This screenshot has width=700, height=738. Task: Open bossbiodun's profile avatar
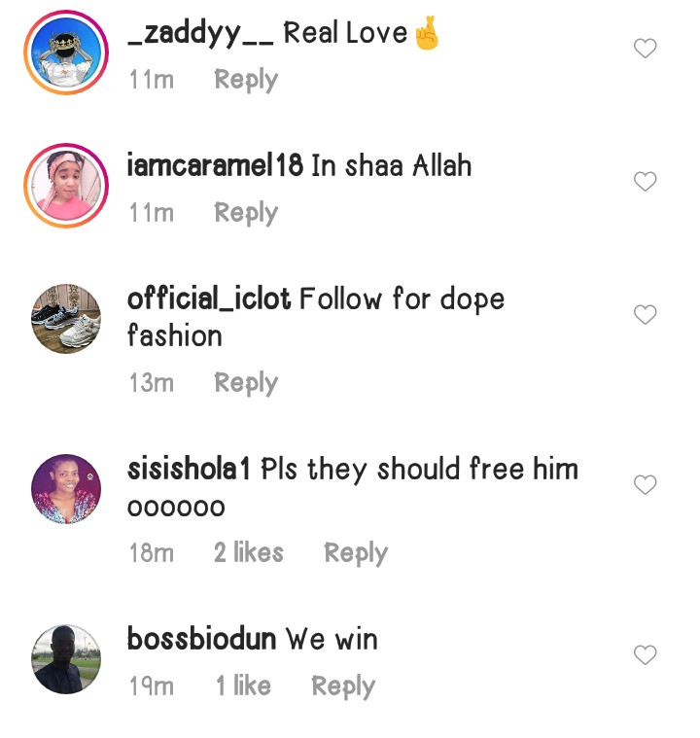point(66,659)
